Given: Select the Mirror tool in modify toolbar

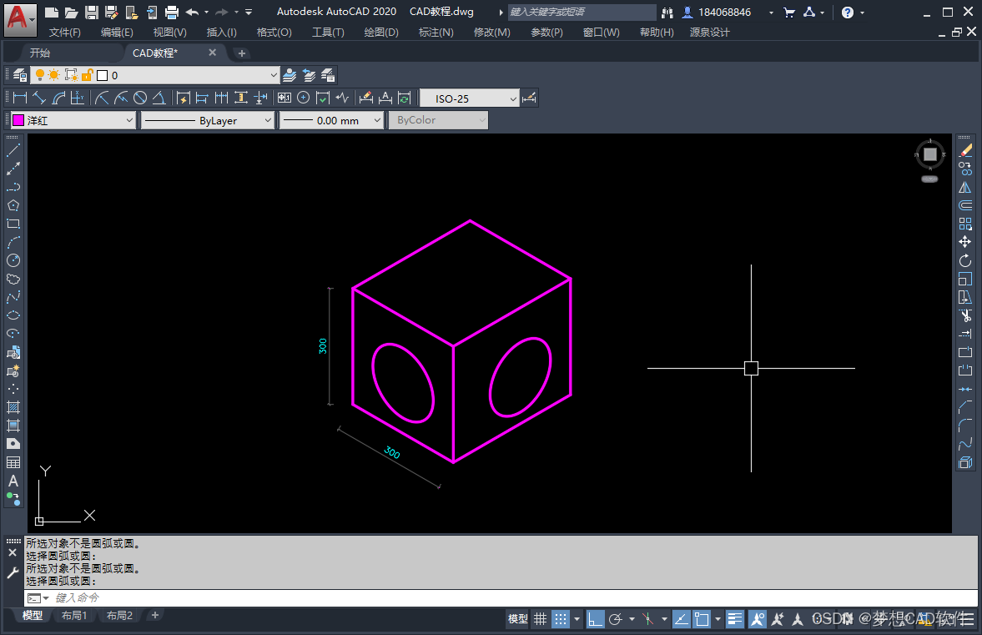Looking at the screenshot, I should click(x=965, y=187).
